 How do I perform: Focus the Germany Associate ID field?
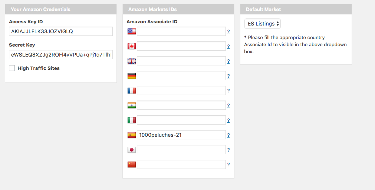(x=181, y=75)
